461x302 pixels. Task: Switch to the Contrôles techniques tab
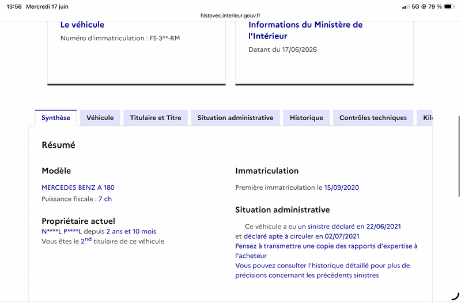[x=373, y=118]
